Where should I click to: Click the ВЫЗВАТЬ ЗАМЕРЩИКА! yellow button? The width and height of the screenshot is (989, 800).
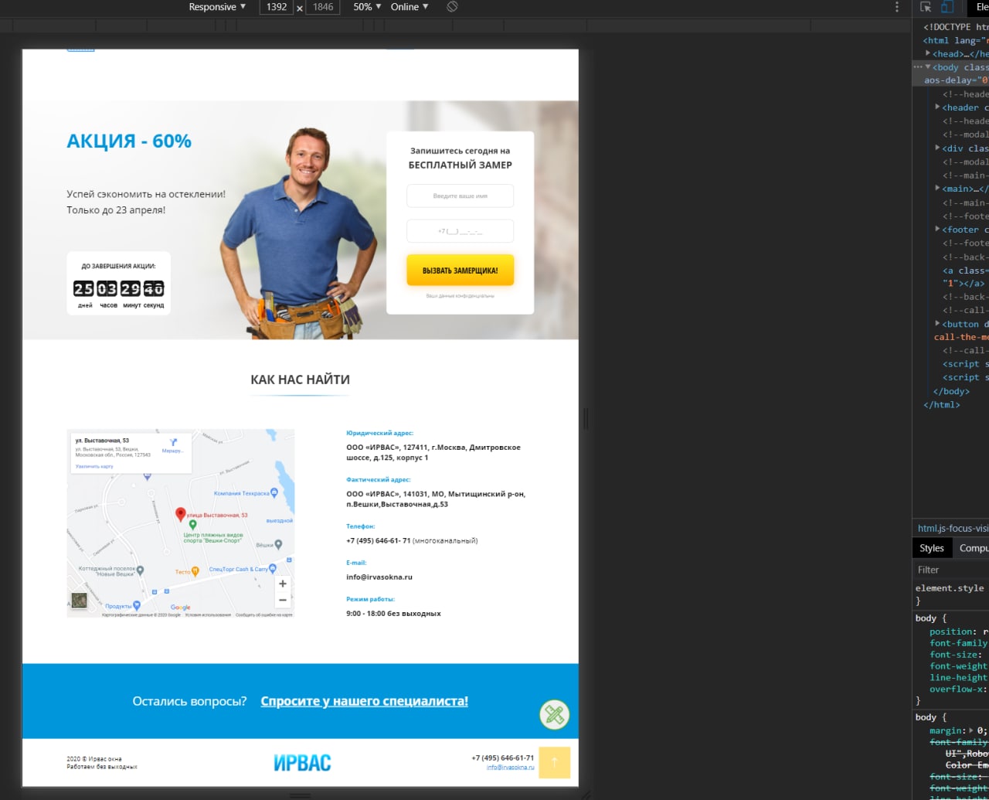460,271
